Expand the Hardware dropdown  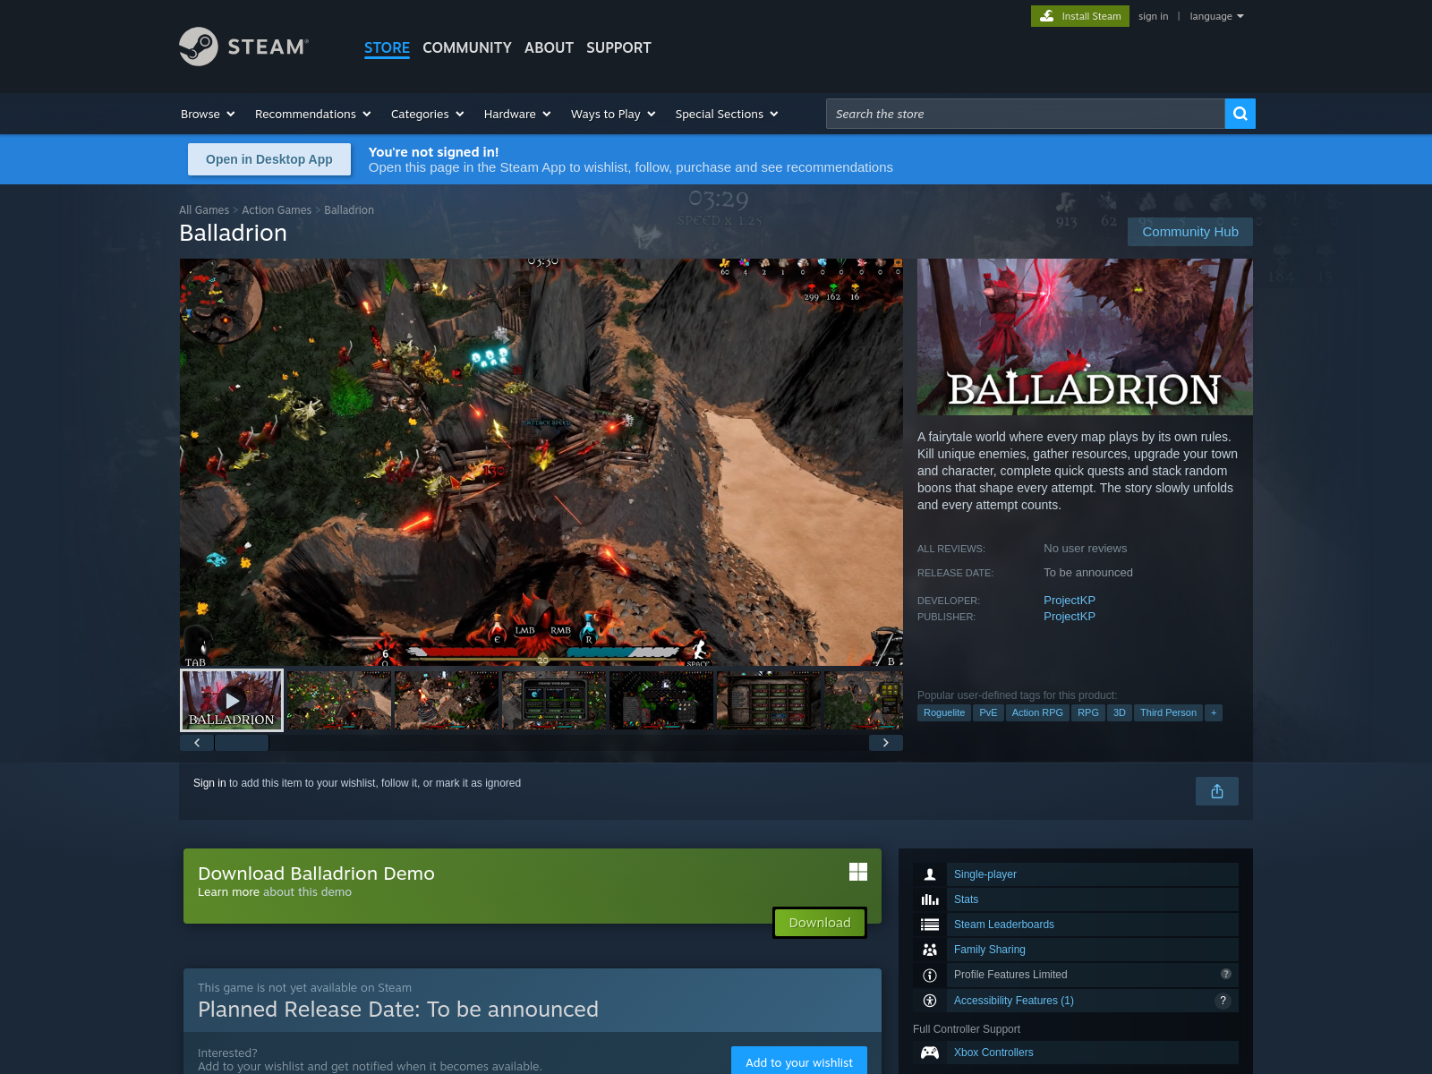tap(517, 114)
